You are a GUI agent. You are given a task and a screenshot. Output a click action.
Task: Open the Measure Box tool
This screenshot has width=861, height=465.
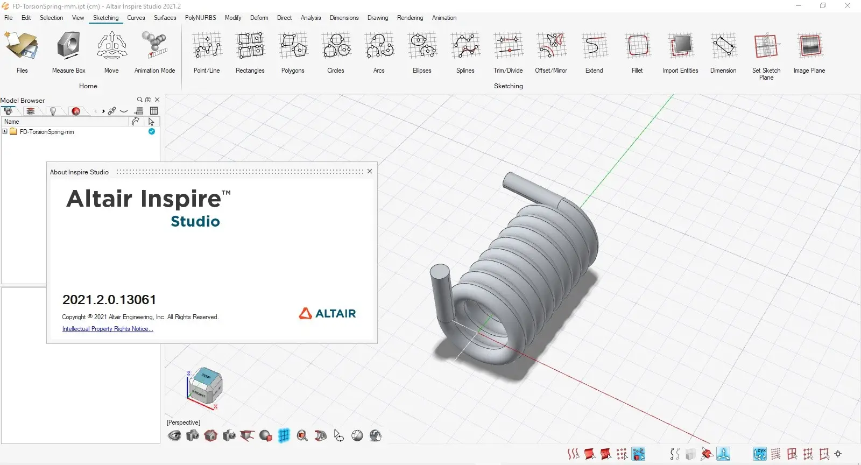[x=69, y=47]
